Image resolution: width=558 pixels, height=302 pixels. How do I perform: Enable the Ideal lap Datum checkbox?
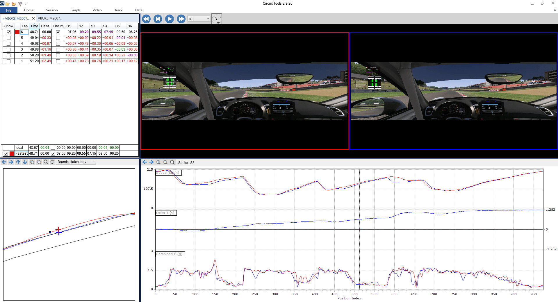[x=53, y=148]
